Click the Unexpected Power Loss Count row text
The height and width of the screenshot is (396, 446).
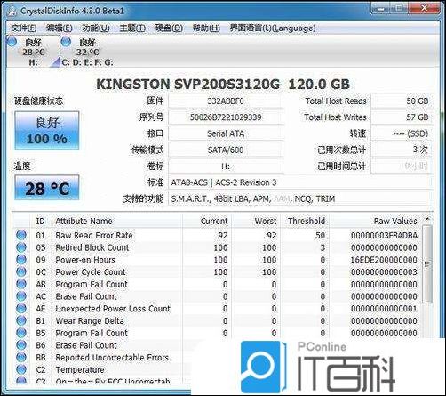click(x=113, y=309)
